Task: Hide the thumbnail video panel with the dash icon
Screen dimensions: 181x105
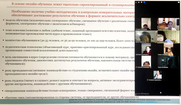Action: pyautogui.click(x=136, y=2)
